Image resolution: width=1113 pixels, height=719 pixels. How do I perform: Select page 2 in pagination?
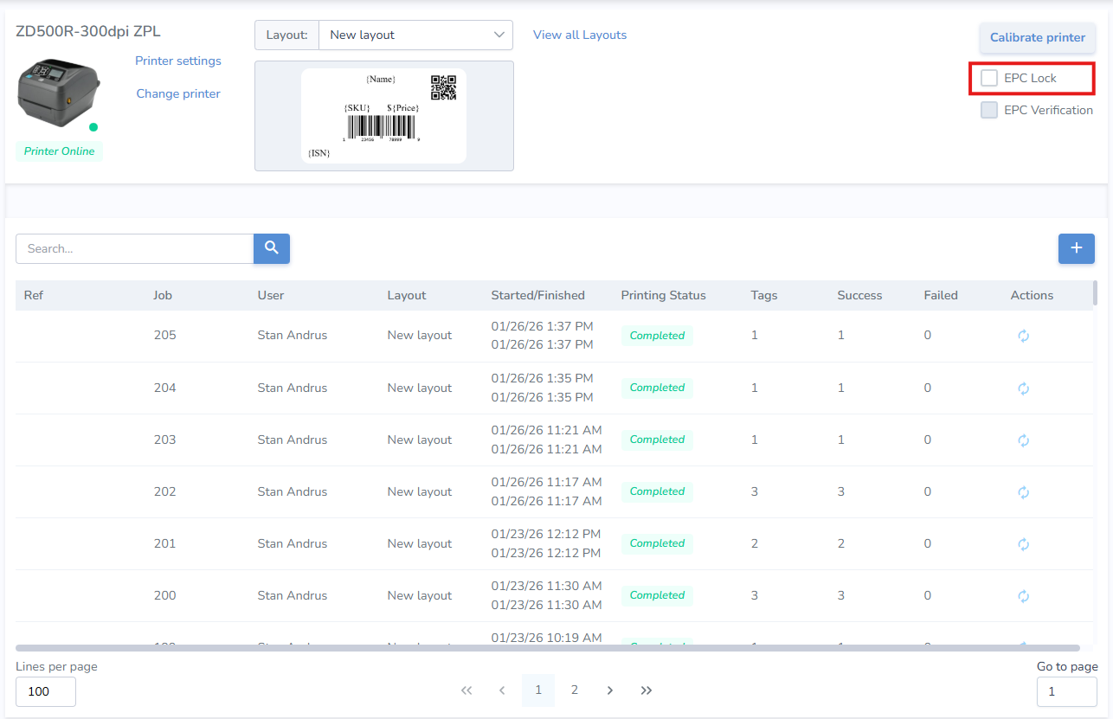click(x=574, y=690)
